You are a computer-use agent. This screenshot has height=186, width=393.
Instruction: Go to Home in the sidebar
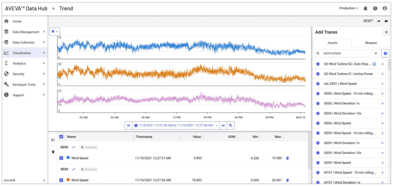[x=17, y=21]
